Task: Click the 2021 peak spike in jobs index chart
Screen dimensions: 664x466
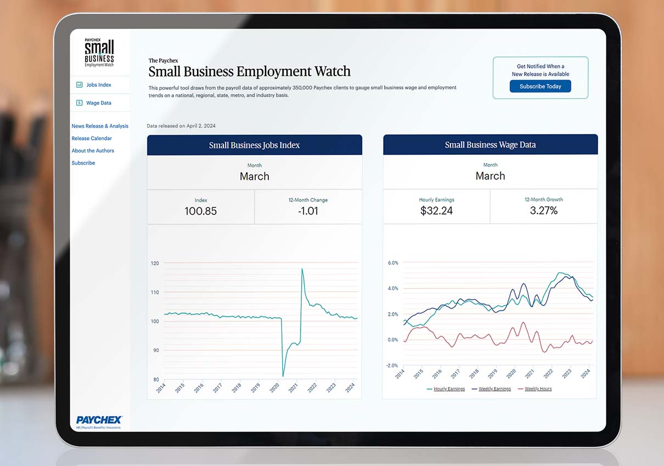Action: [x=302, y=269]
